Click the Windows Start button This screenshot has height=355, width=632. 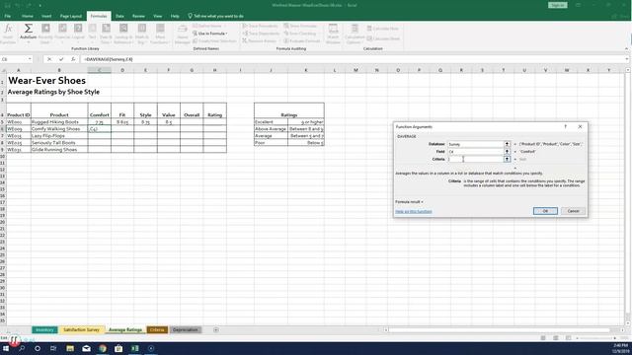(6, 348)
